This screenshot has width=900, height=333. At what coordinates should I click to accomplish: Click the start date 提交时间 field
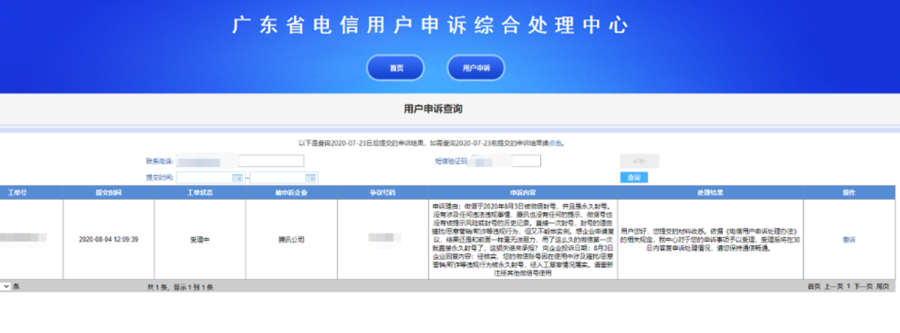203,178
